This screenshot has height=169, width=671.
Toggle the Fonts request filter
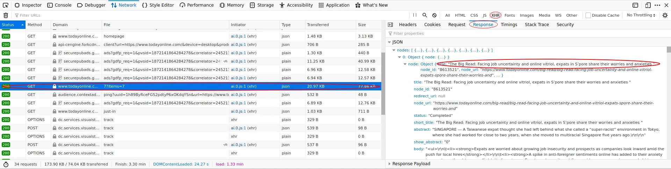(510, 15)
